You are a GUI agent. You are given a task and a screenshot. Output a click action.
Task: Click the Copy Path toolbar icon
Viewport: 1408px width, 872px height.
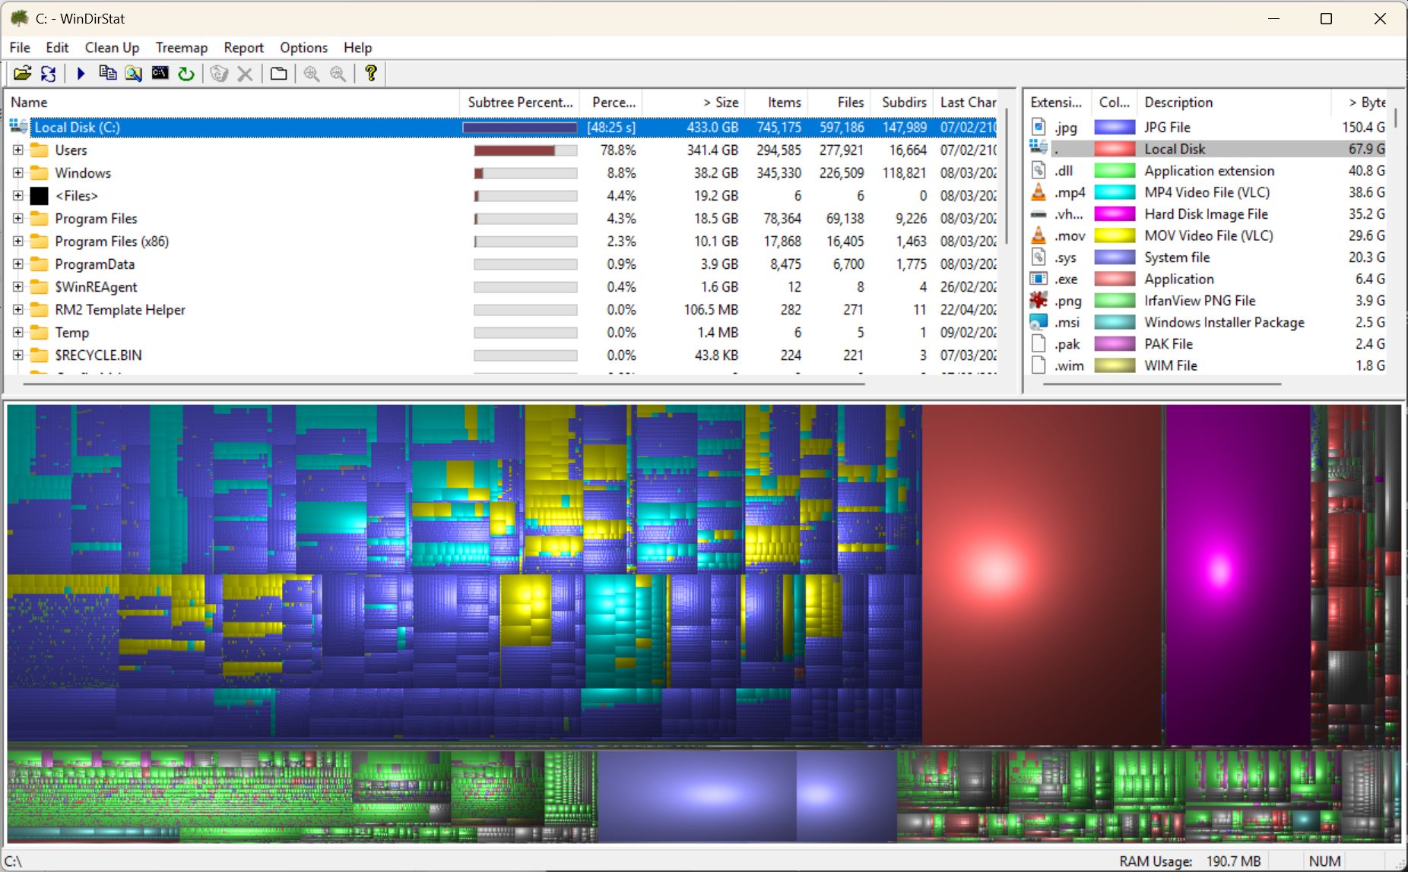click(x=107, y=74)
